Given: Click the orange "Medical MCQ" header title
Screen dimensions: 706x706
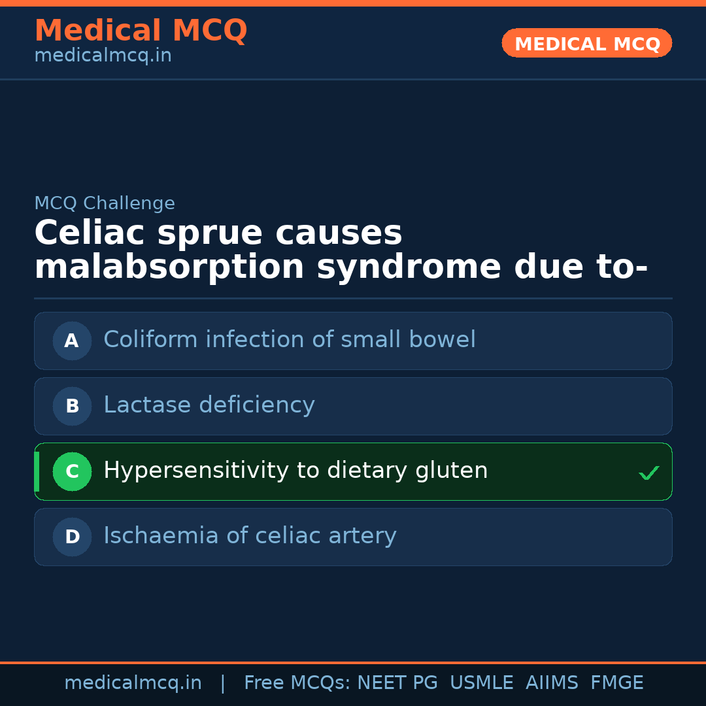Looking at the screenshot, I should pyautogui.click(x=141, y=31).
